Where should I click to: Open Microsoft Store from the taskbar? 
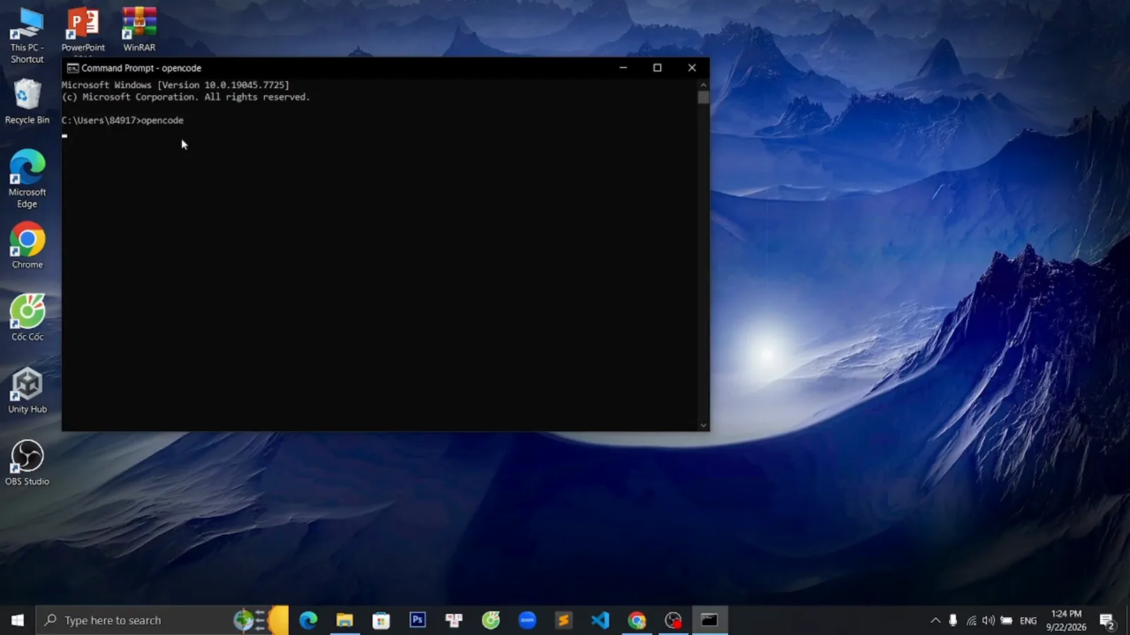pyautogui.click(x=381, y=620)
